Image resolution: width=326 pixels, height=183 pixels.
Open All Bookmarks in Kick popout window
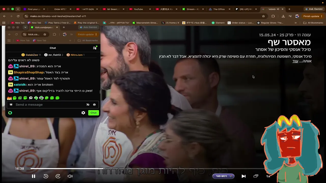tap(88, 40)
